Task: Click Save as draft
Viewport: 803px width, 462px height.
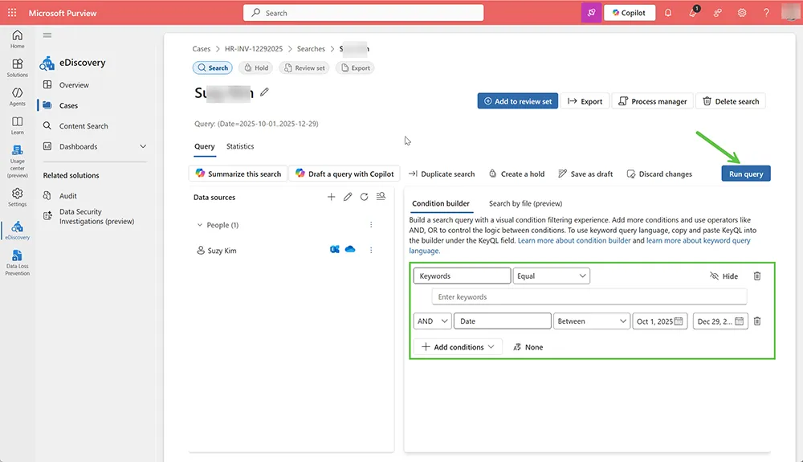Action: (x=585, y=174)
